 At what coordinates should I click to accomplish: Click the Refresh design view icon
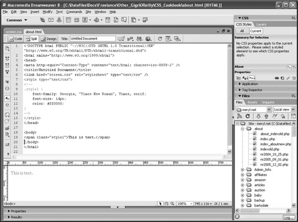click(x=160, y=39)
